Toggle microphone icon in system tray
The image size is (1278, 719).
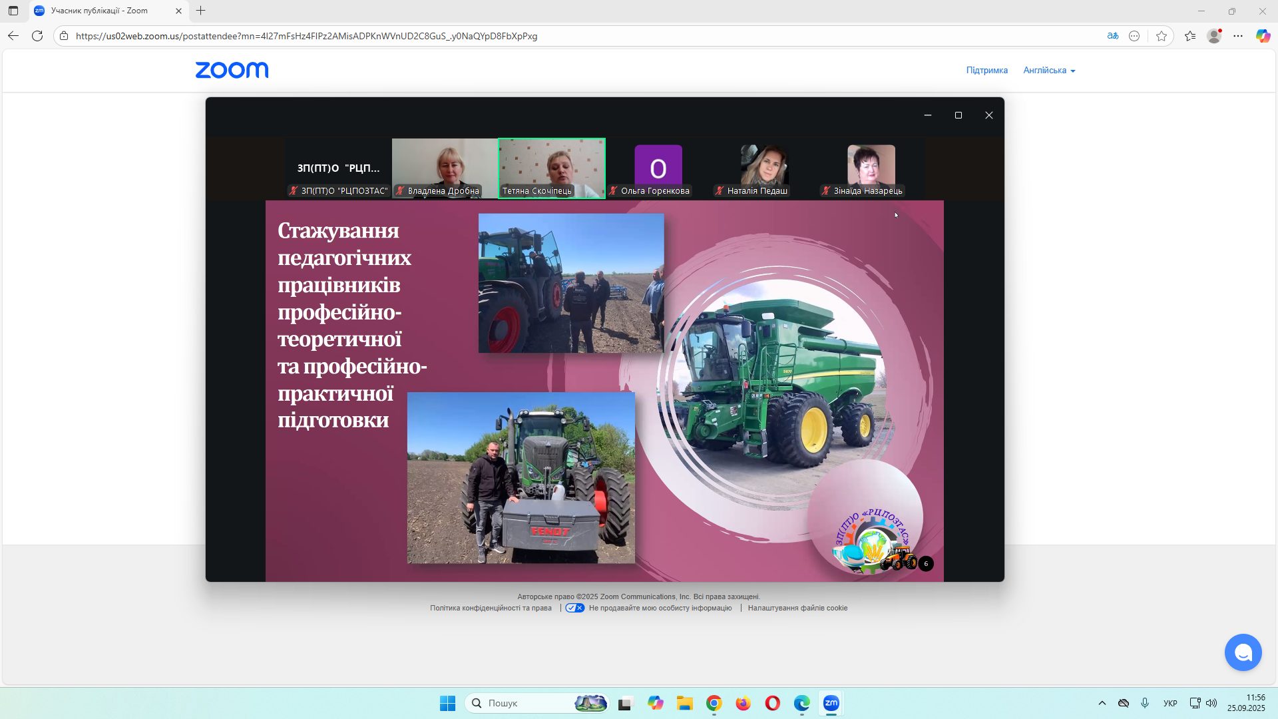pyautogui.click(x=1145, y=703)
